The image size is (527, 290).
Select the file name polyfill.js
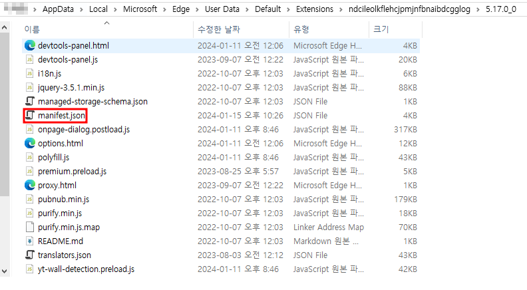[53, 158]
